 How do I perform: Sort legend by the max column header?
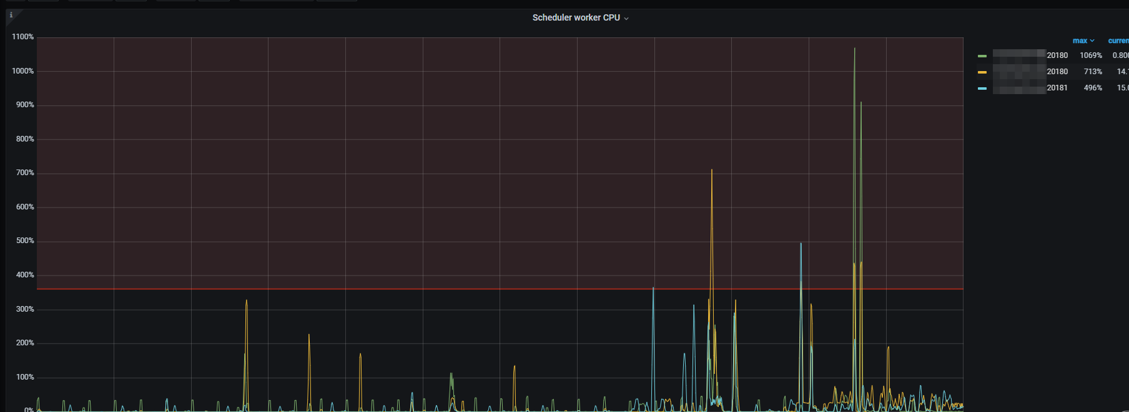click(1079, 41)
